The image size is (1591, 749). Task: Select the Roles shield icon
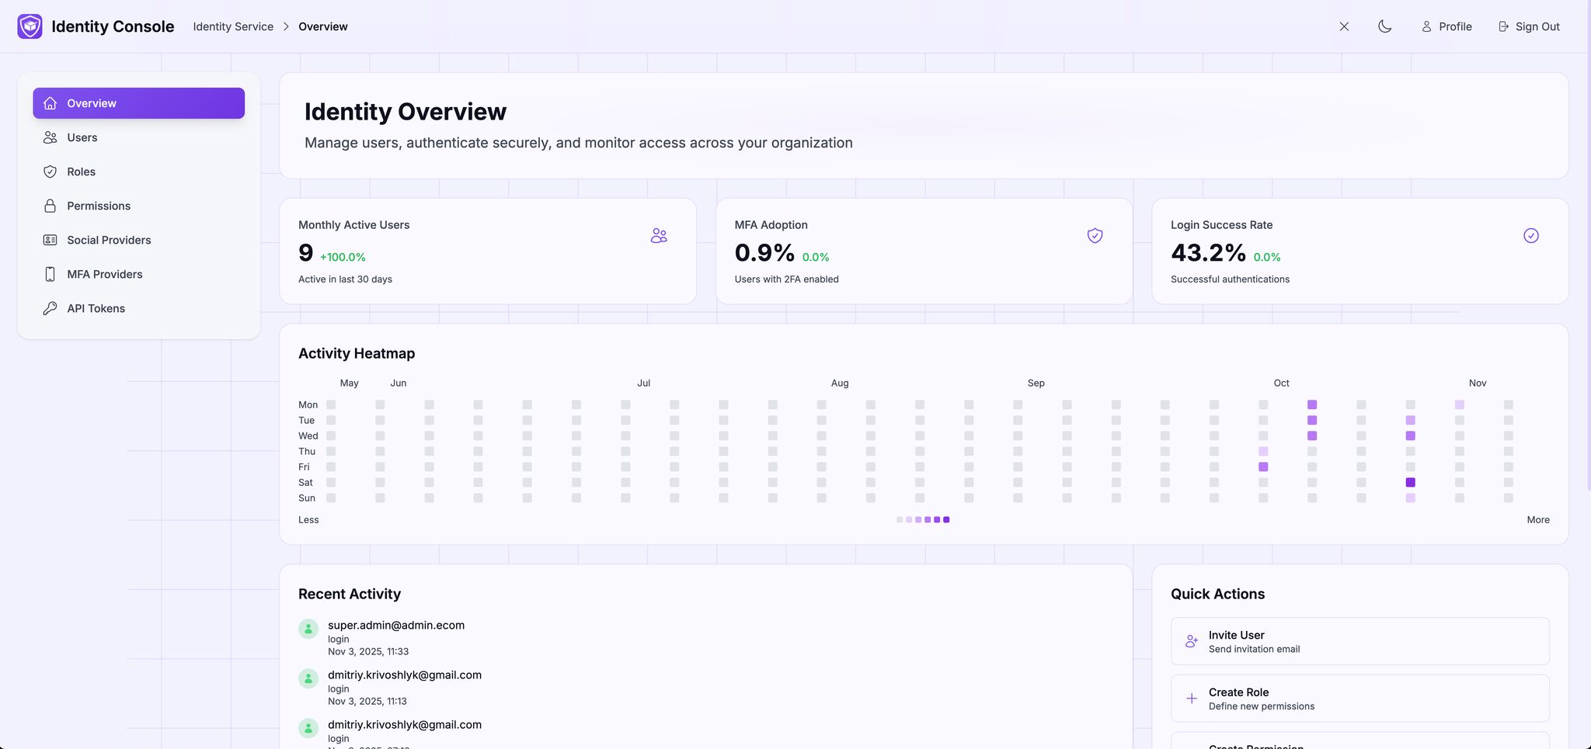[50, 172]
